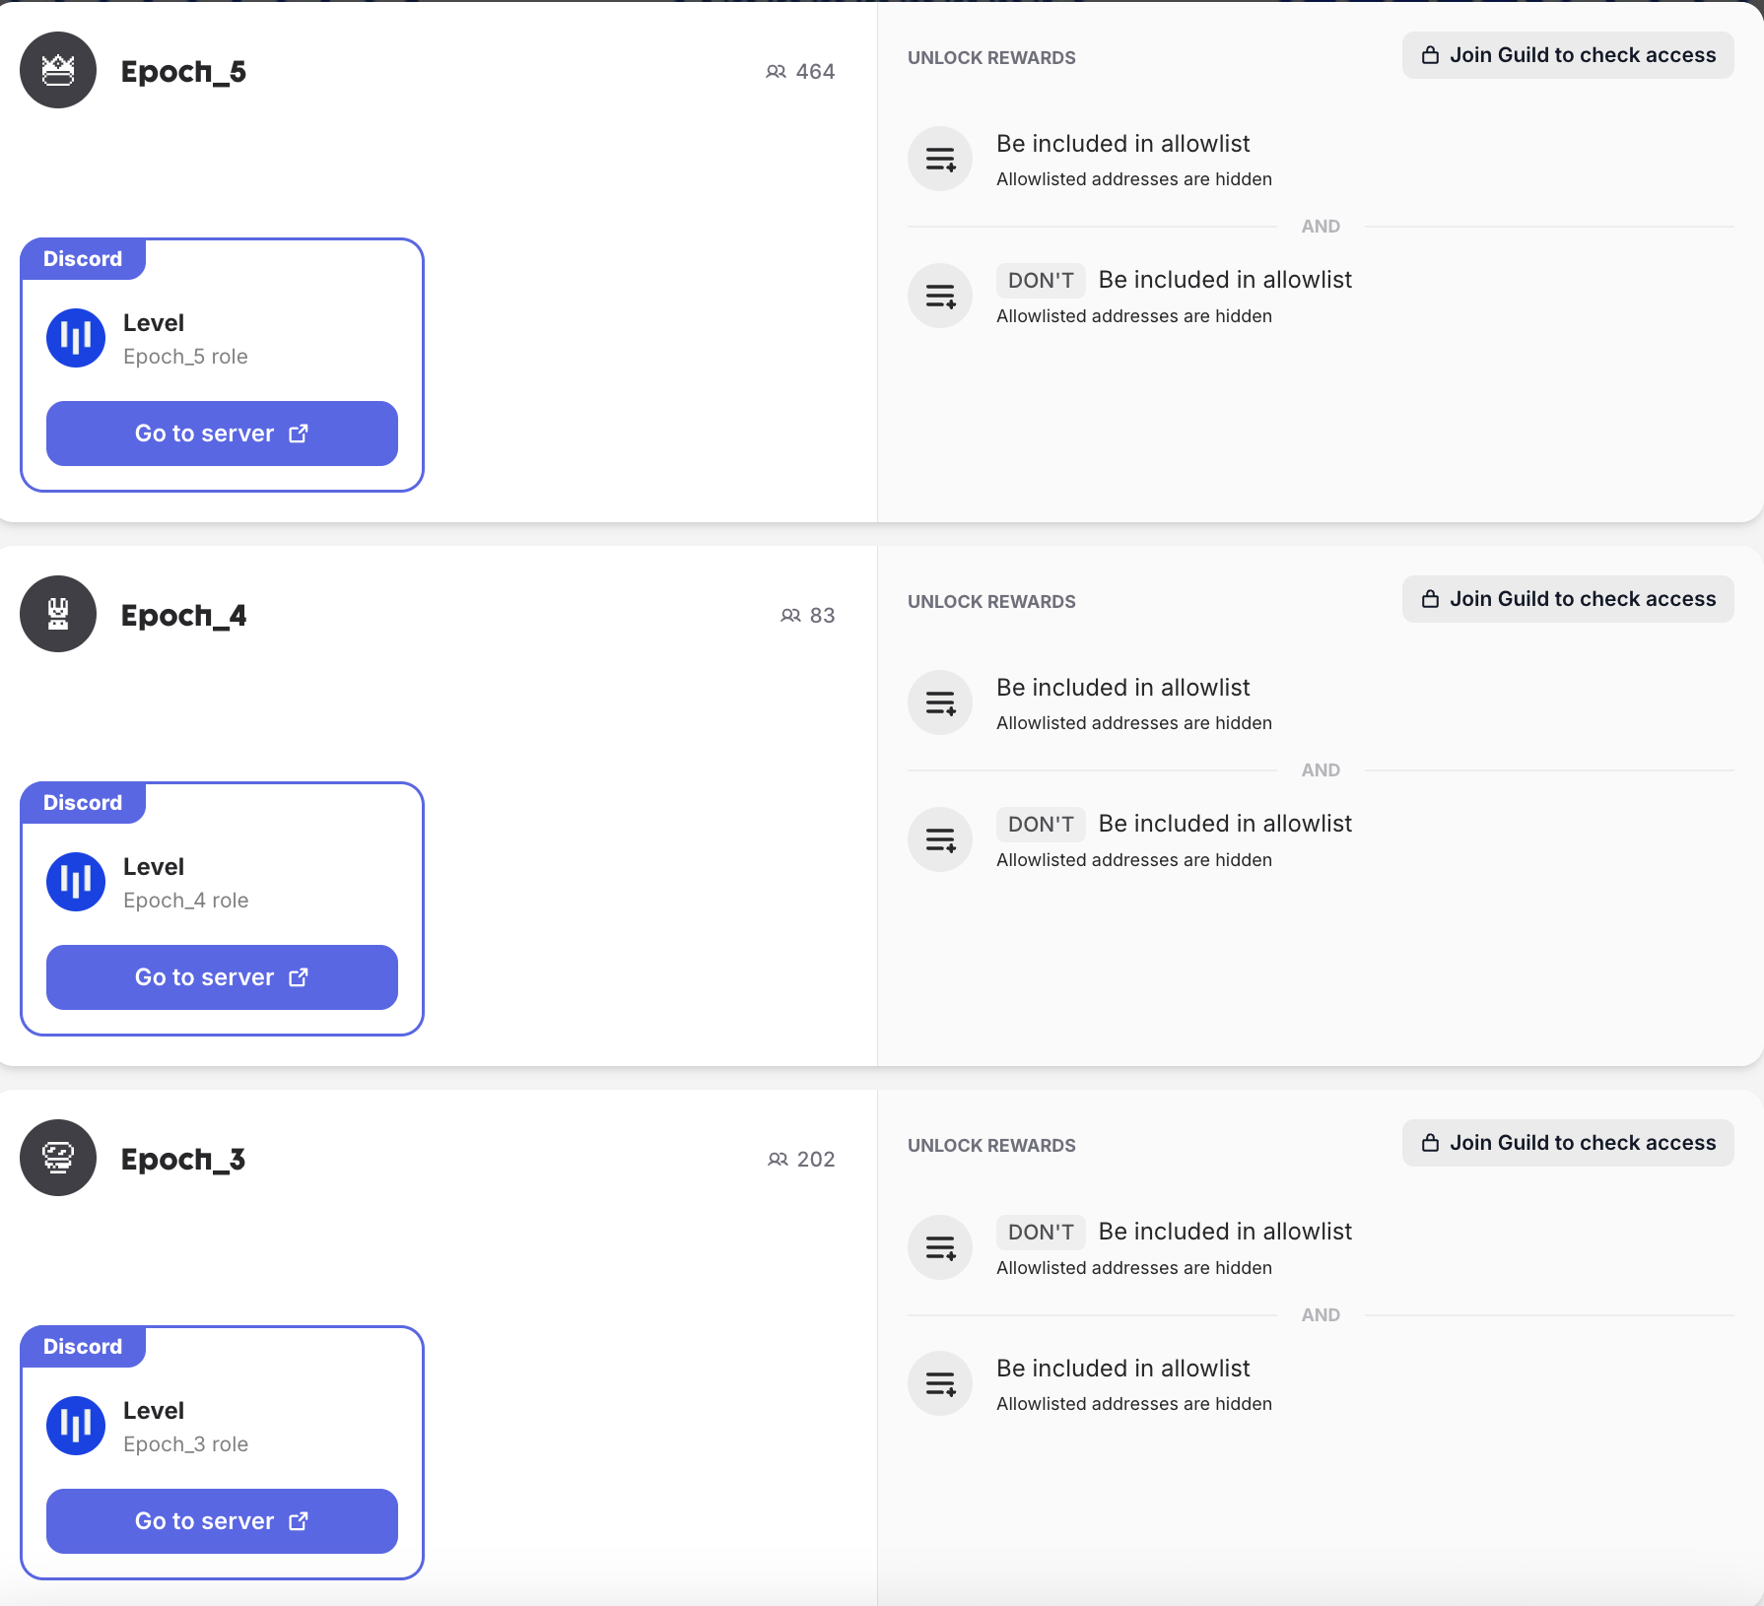This screenshot has width=1764, height=1606.
Task: Click the Level bot icon for Epoch_5 role
Action: click(76, 338)
